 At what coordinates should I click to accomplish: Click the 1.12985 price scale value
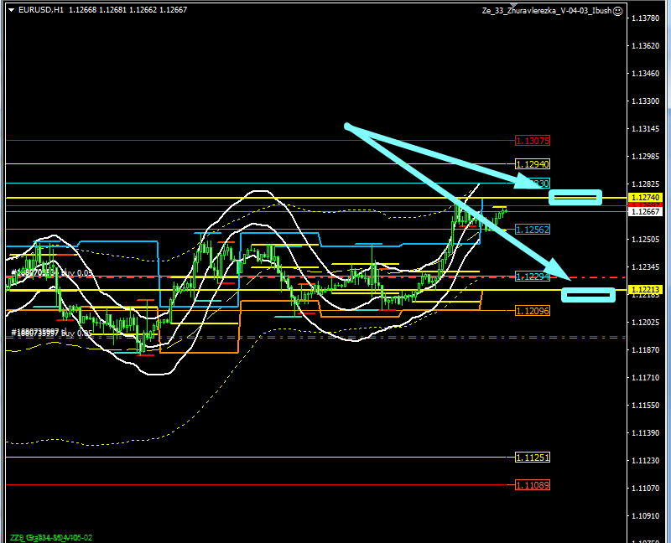(x=645, y=157)
